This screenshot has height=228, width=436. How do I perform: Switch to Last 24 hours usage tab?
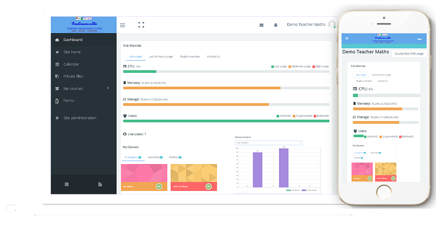pyautogui.click(x=161, y=57)
